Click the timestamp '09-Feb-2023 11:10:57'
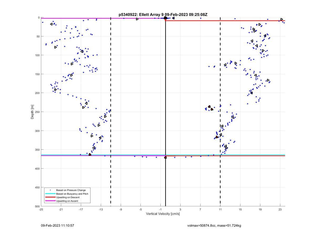This screenshot has height=232, width=315. [x=57, y=225]
